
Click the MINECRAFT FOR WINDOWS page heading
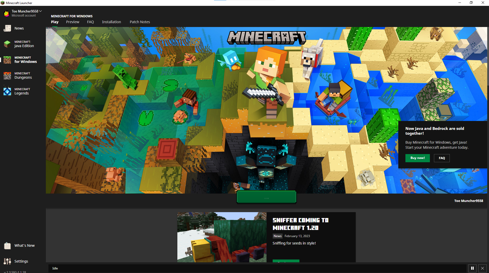pos(72,16)
